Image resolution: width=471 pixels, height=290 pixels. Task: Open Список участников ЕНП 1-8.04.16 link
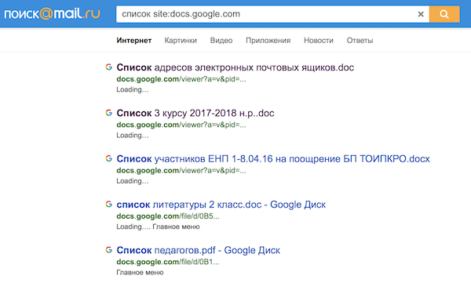coord(273,158)
